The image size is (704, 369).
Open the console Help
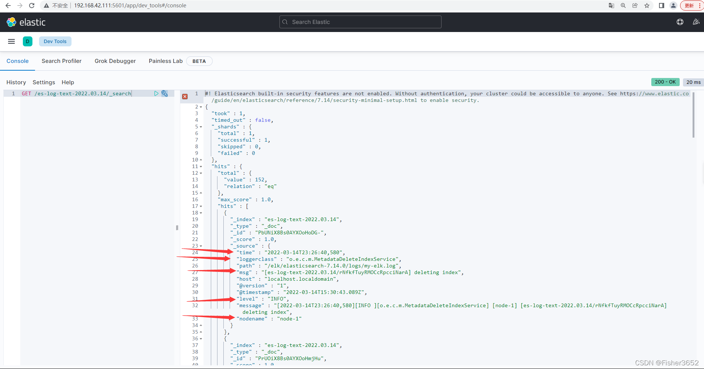[68, 82]
